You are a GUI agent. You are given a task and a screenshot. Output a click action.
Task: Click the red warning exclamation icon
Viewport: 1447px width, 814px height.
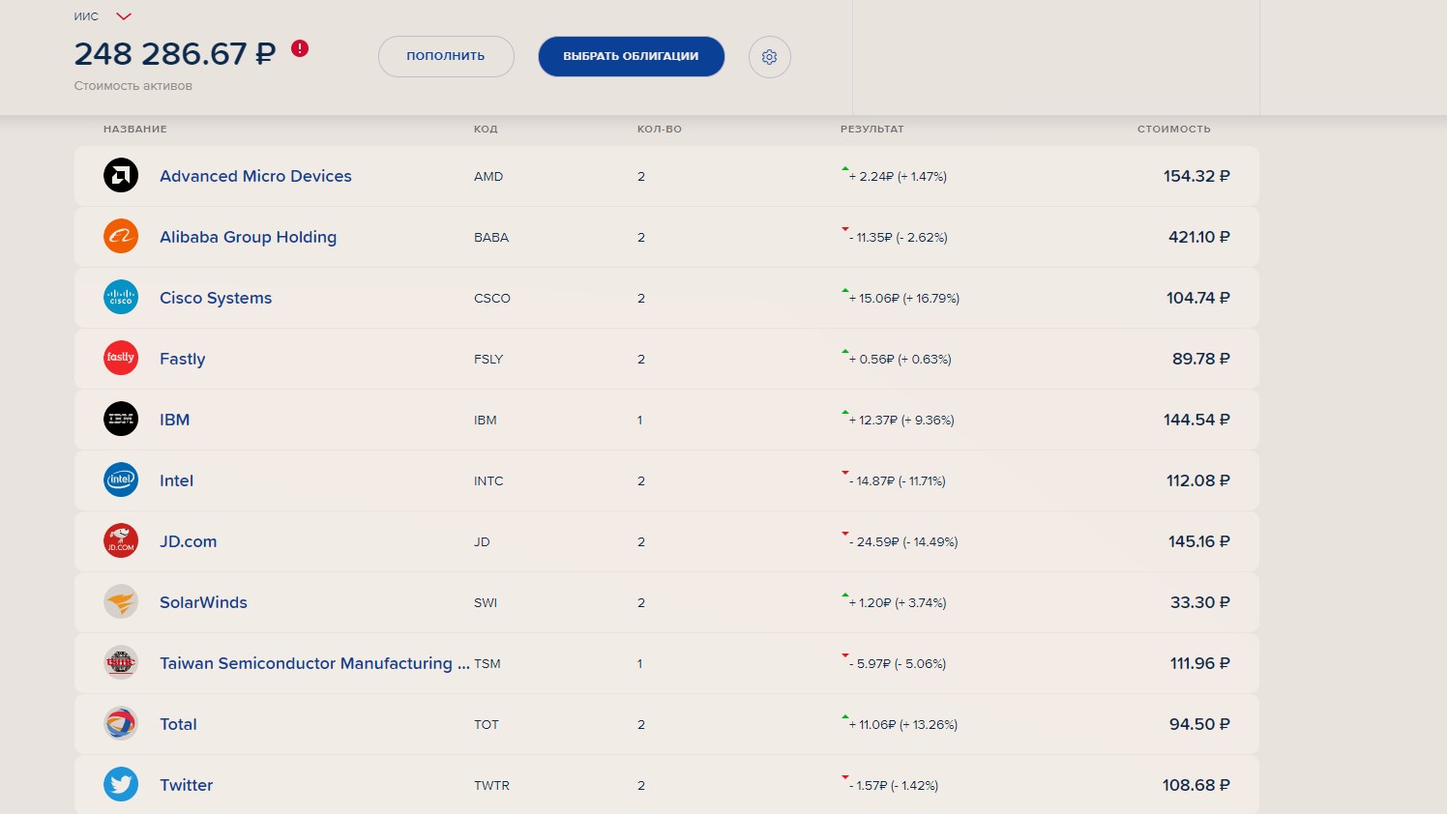pos(300,48)
